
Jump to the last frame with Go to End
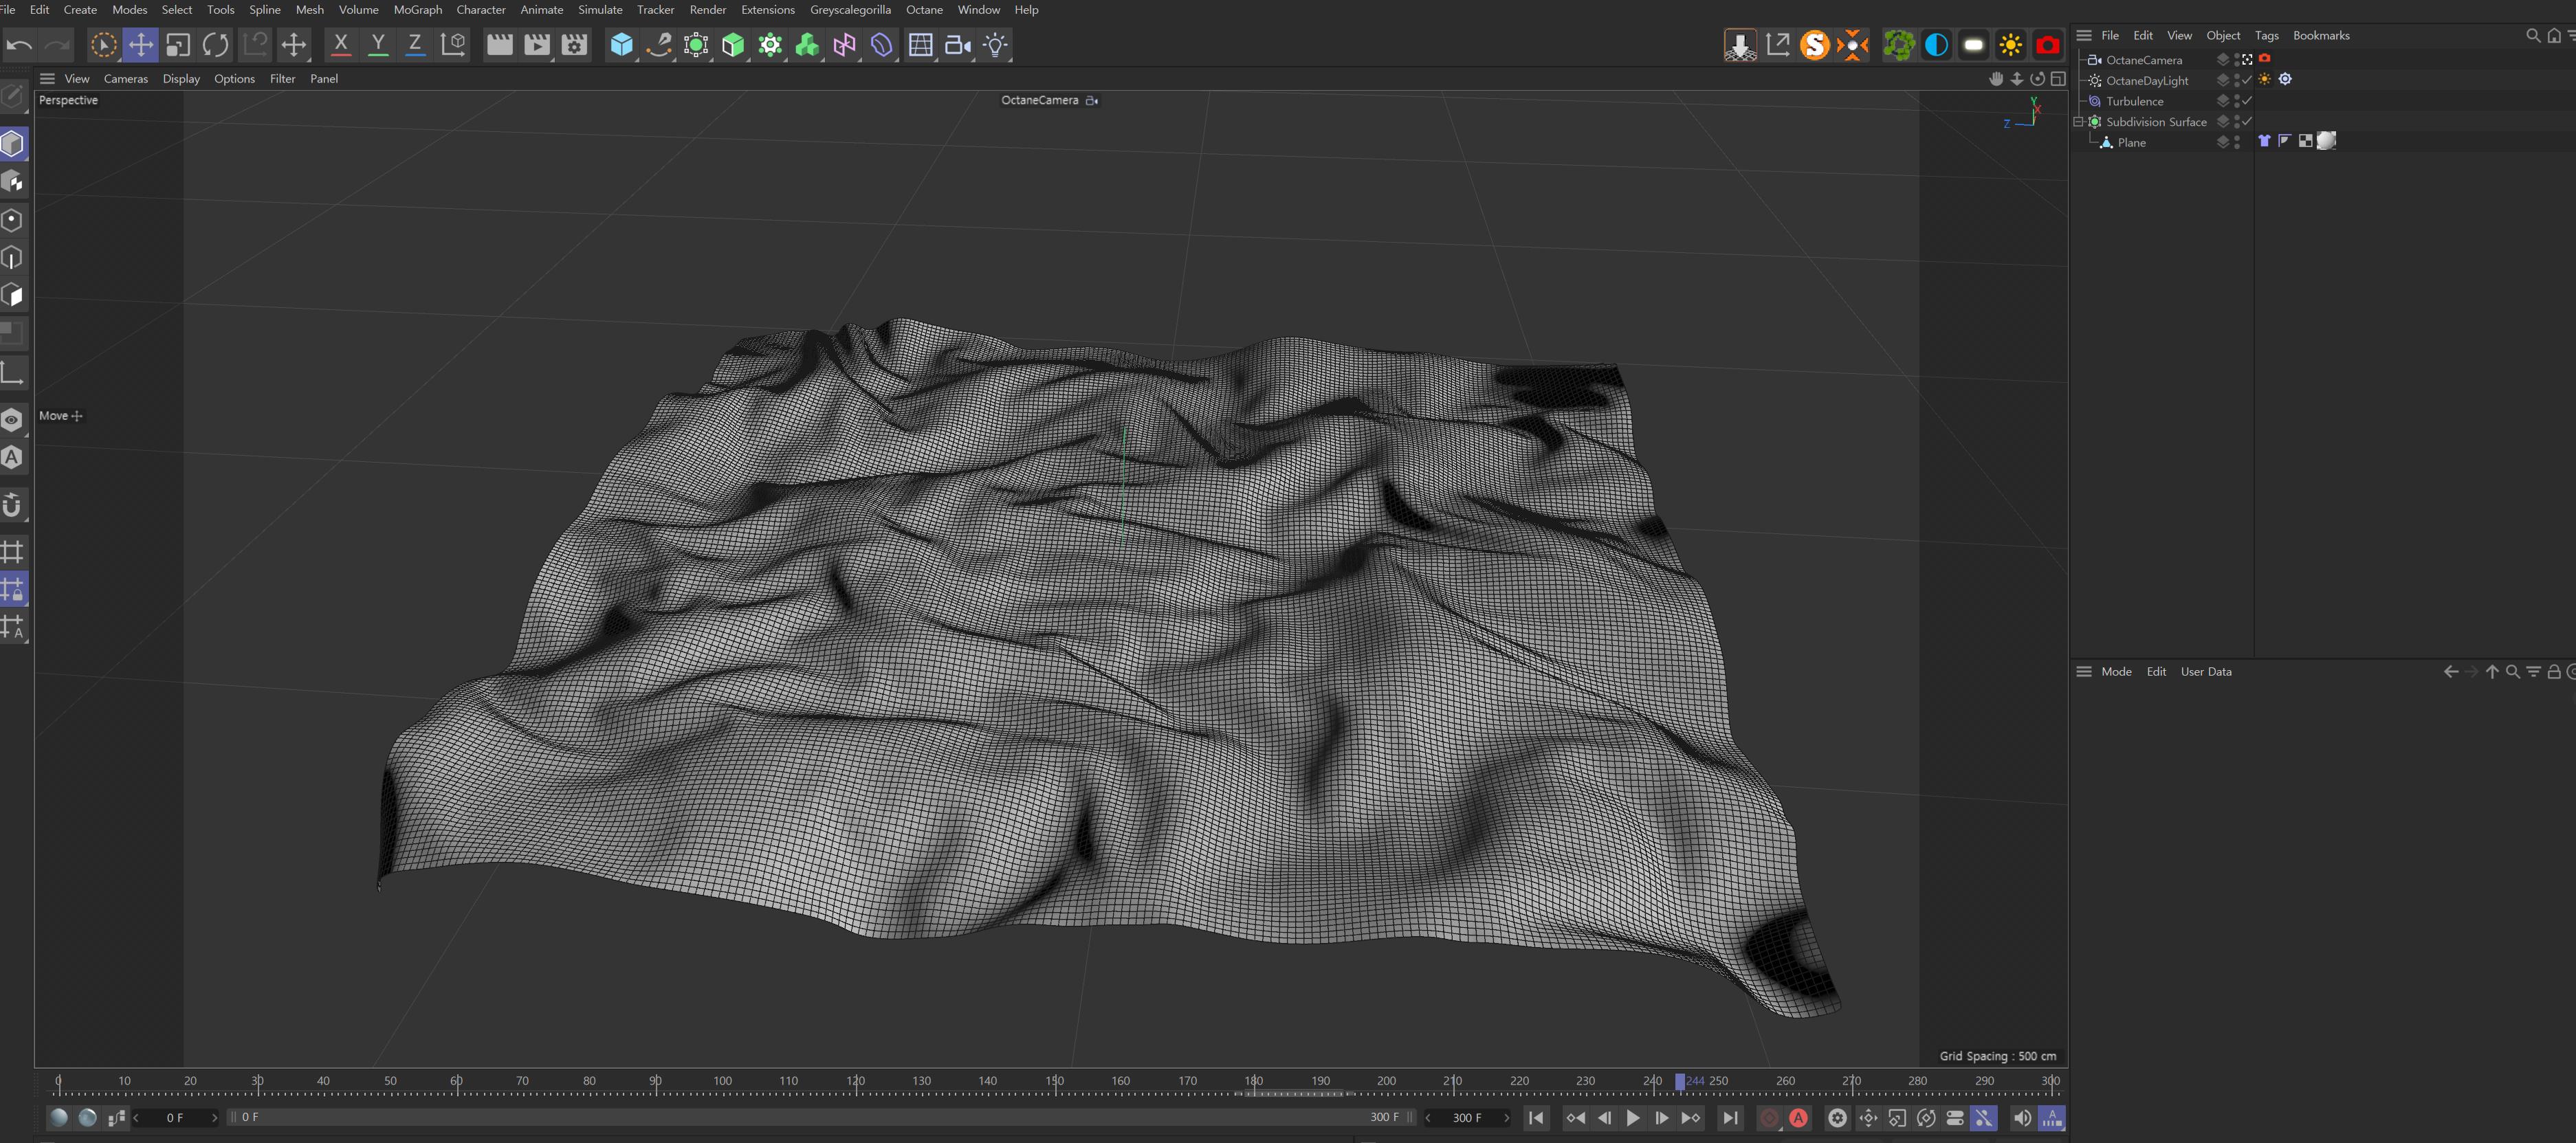tap(1730, 1118)
